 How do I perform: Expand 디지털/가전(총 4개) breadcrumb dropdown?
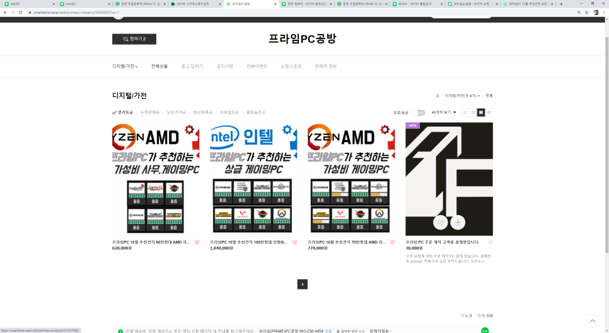[x=462, y=96]
